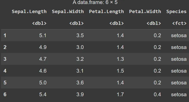Click row index 6

pos(5,94)
